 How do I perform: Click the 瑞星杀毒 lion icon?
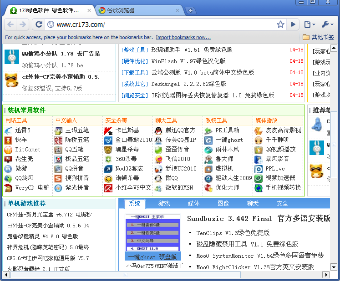coord(108,150)
